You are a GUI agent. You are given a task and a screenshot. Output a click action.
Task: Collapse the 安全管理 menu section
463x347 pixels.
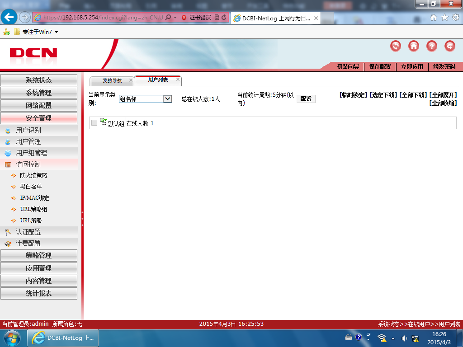tap(39, 118)
